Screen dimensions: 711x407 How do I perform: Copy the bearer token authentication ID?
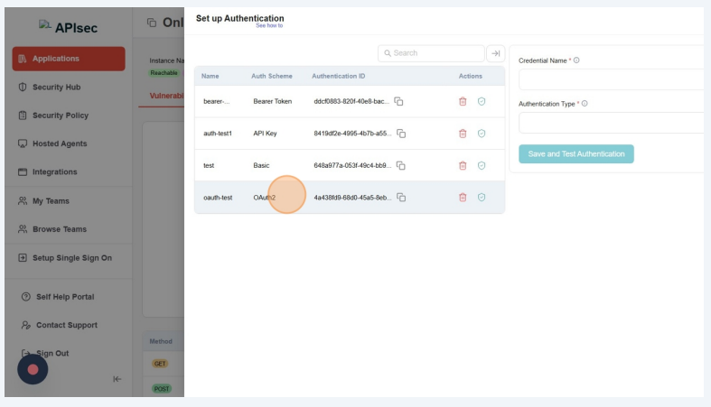coord(398,101)
